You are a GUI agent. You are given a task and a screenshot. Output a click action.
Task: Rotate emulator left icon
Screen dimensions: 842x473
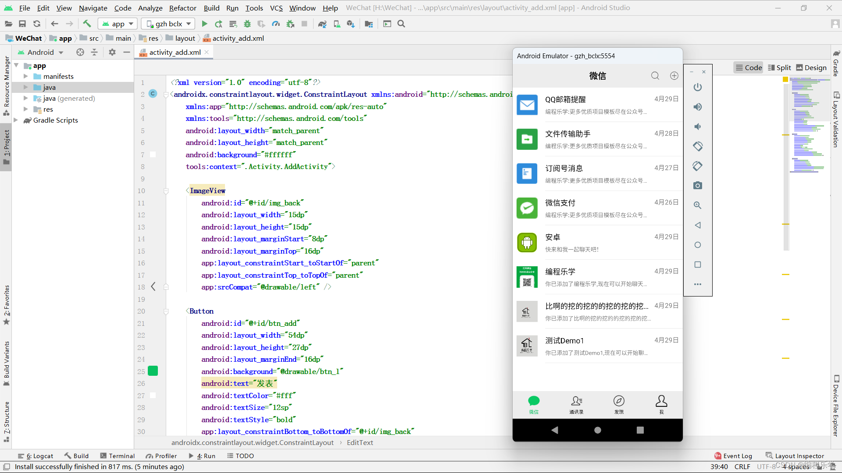[697, 146]
